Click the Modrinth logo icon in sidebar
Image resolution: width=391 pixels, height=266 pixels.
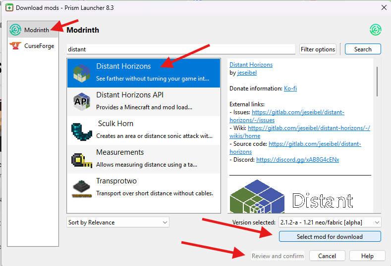pyautogui.click(x=15, y=30)
